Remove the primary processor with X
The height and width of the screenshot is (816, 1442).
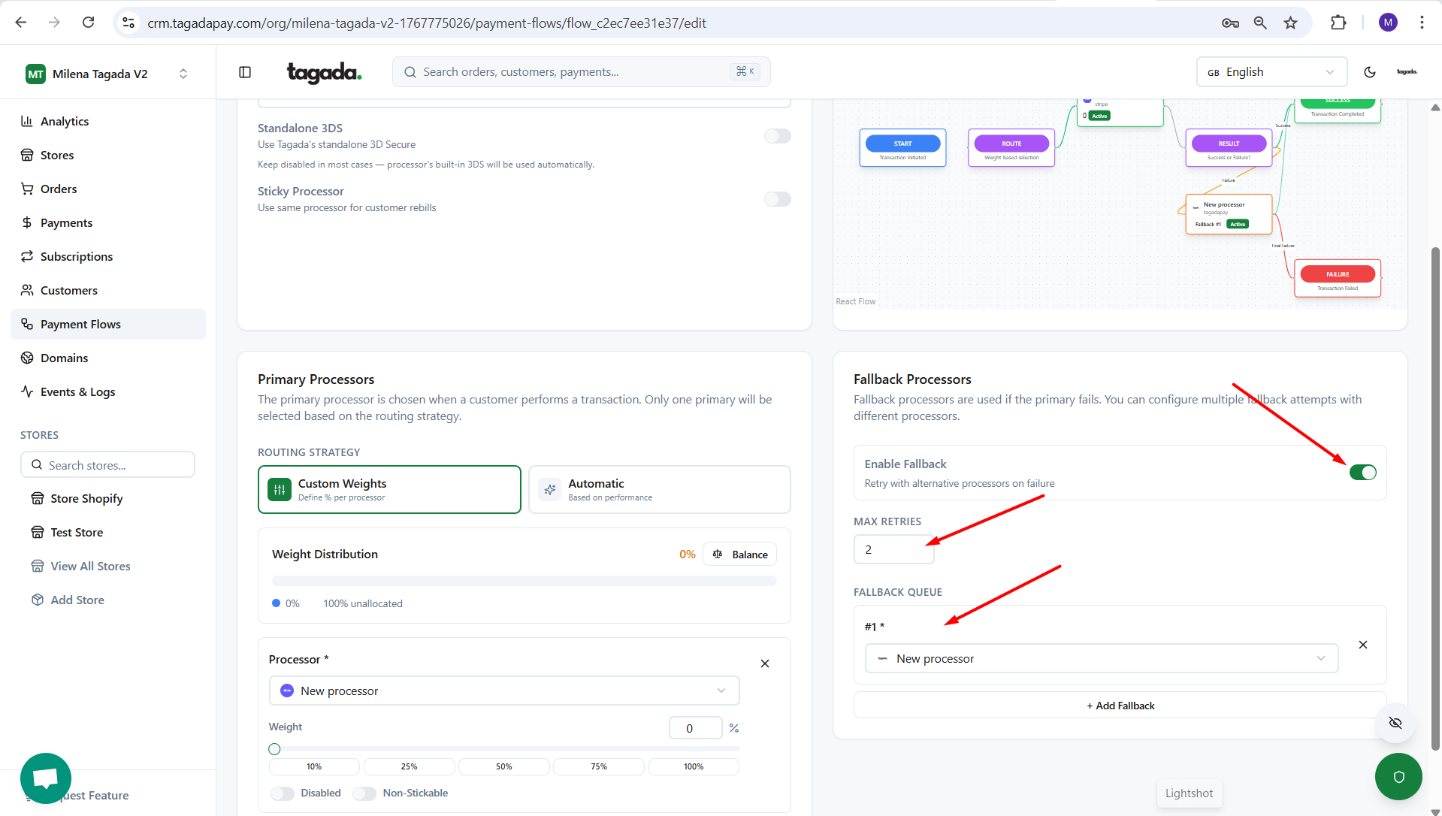tap(765, 663)
